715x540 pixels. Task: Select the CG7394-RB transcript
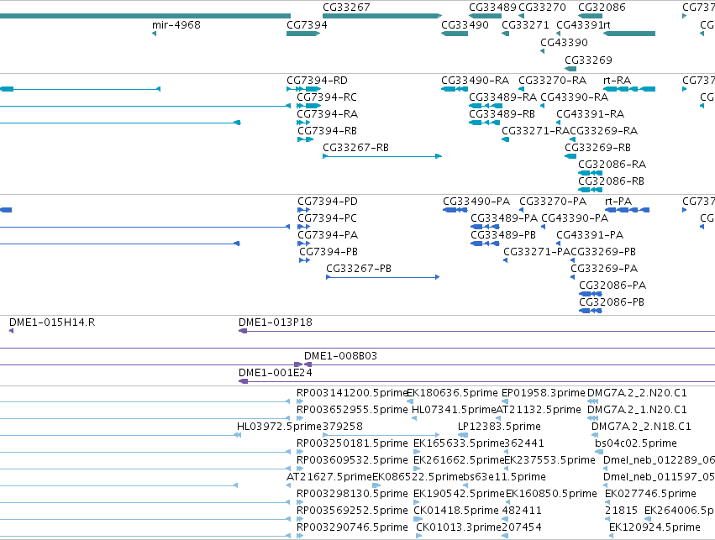(x=306, y=139)
